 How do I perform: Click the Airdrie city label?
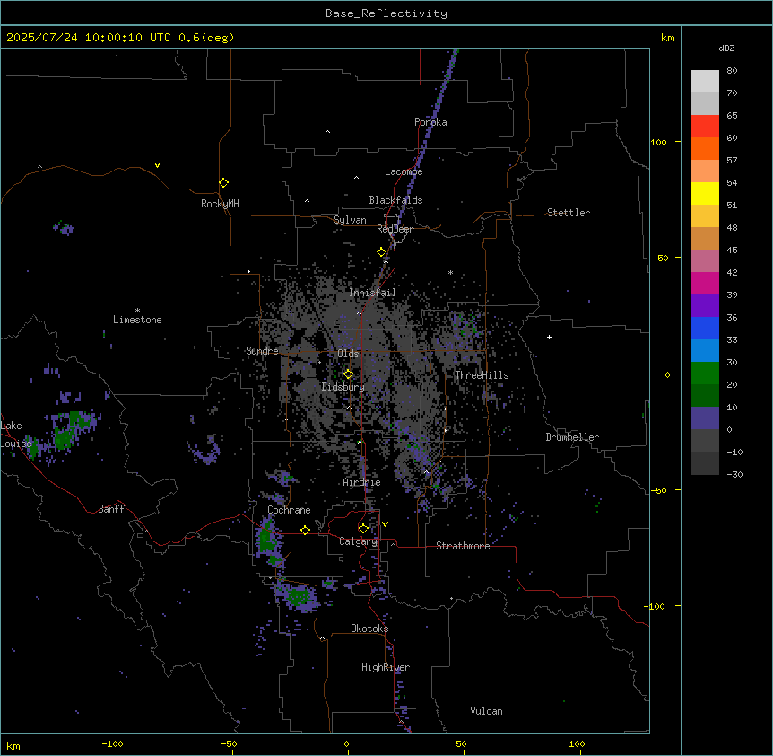click(x=362, y=482)
